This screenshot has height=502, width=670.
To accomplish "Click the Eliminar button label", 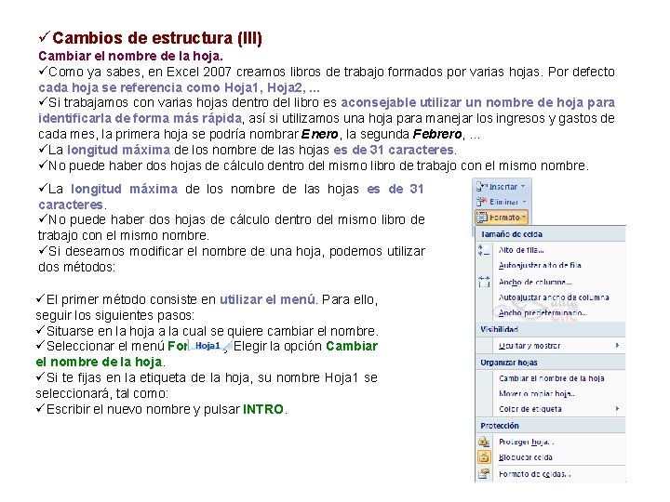I will pyautogui.click(x=503, y=202).
